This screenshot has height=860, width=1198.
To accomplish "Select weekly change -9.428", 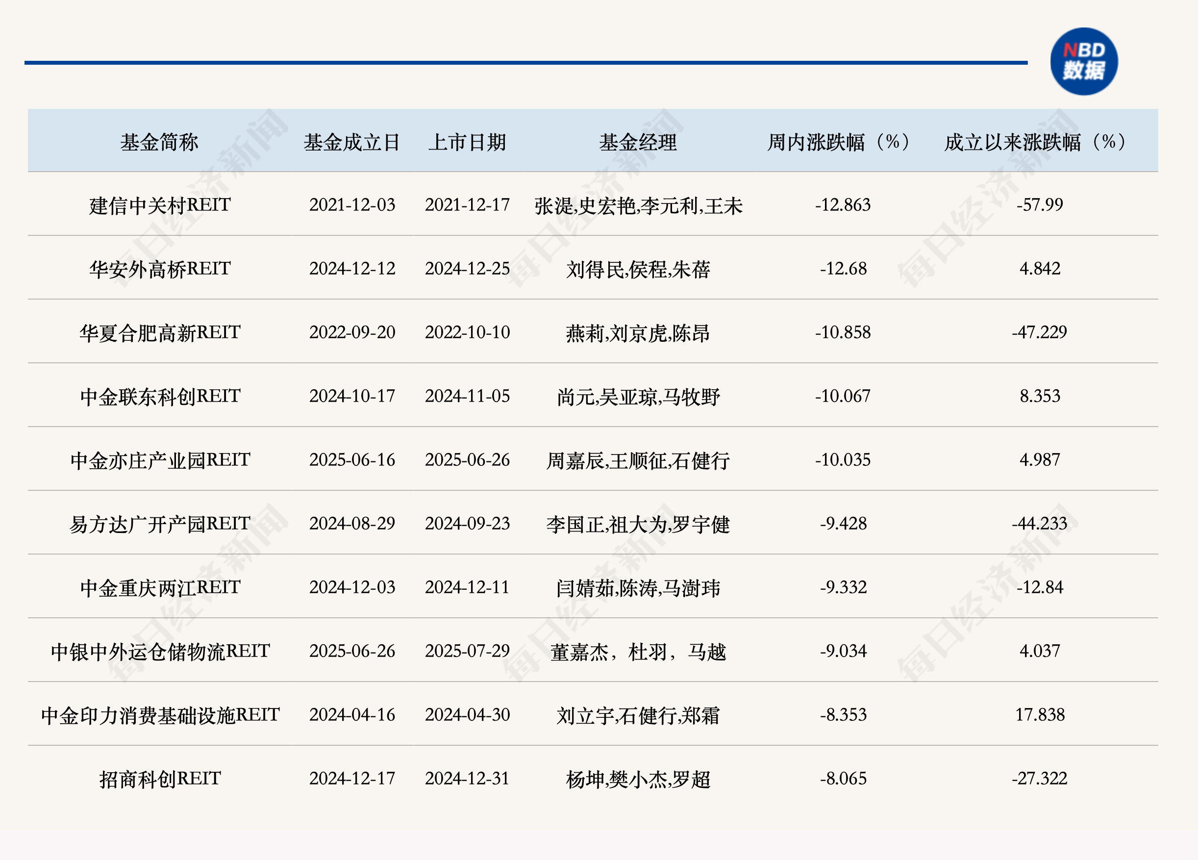I will (x=843, y=524).
